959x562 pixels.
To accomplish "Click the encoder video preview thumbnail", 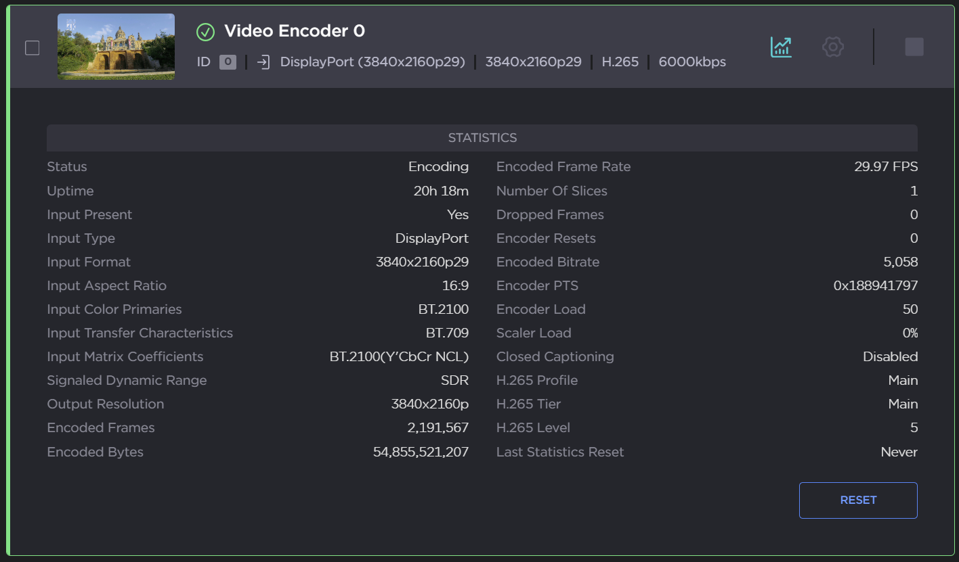I will pyautogui.click(x=116, y=47).
